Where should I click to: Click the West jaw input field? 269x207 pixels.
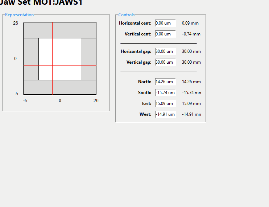point(165,114)
